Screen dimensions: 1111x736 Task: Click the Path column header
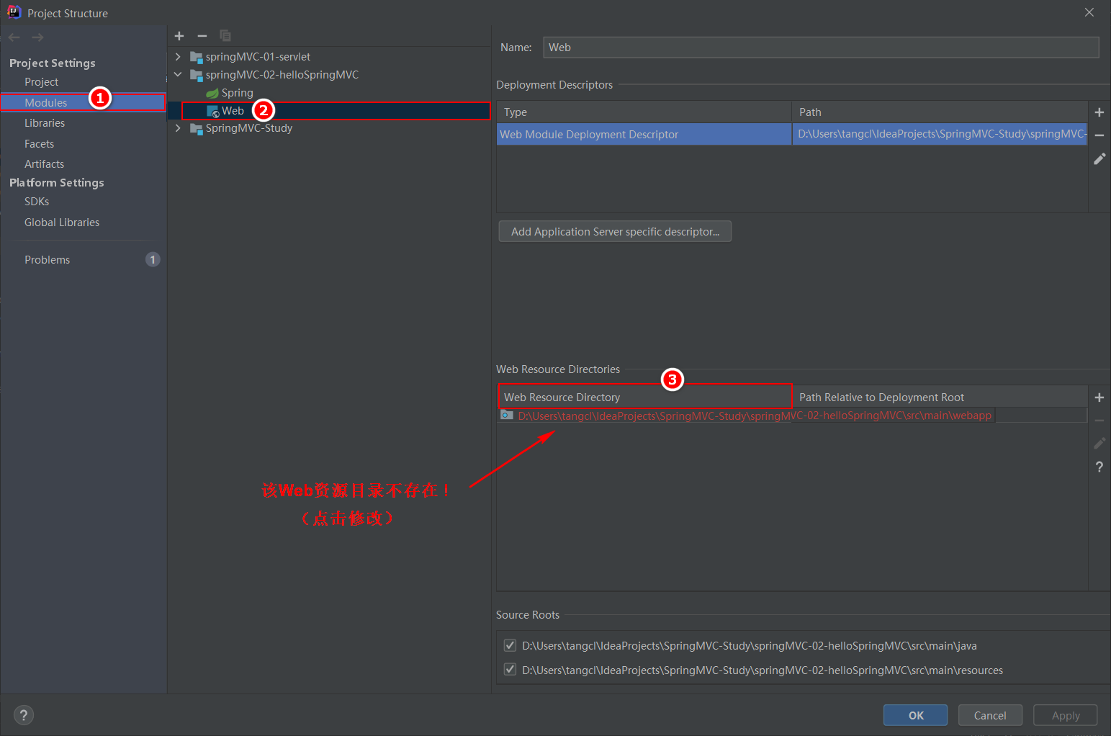tap(940, 112)
